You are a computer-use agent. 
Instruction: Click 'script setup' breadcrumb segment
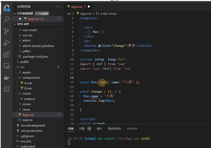click(108, 14)
